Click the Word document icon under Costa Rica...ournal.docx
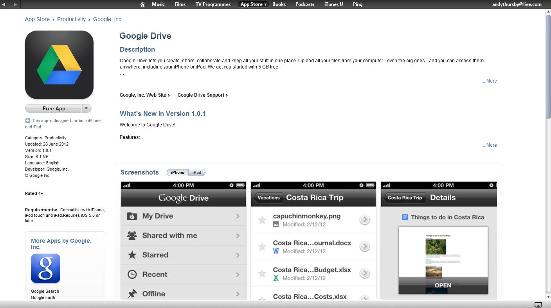The height and width of the screenshot is (308, 551). pyautogui.click(x=276, y=251)
